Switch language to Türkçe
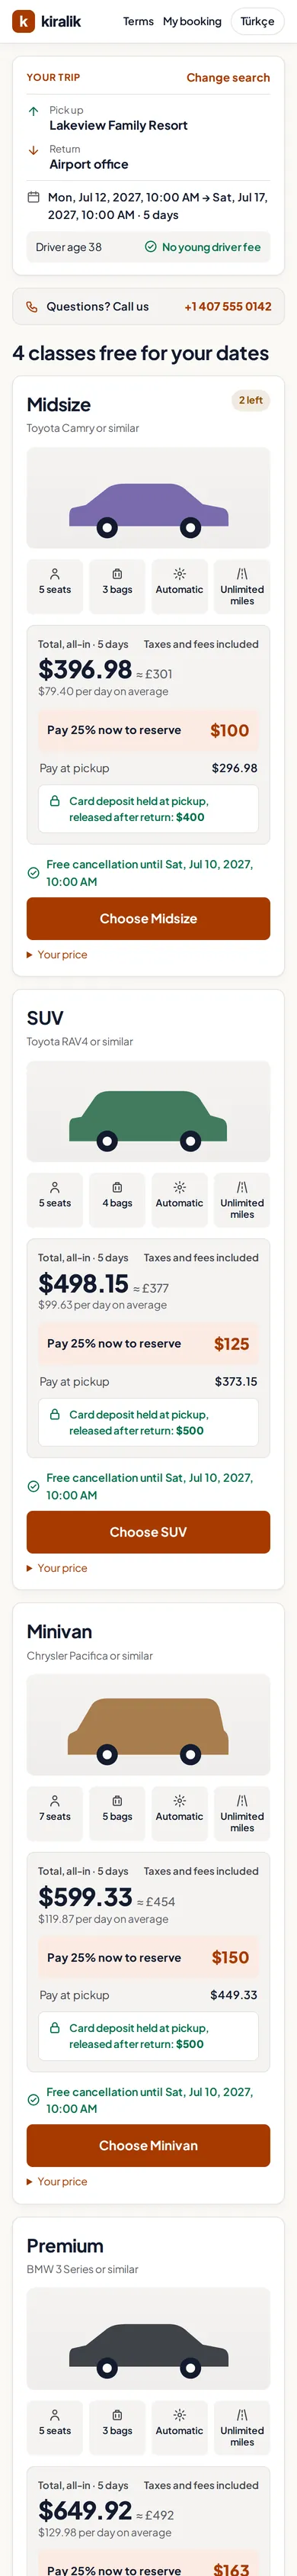The image size is (297, 2576). 257,21
